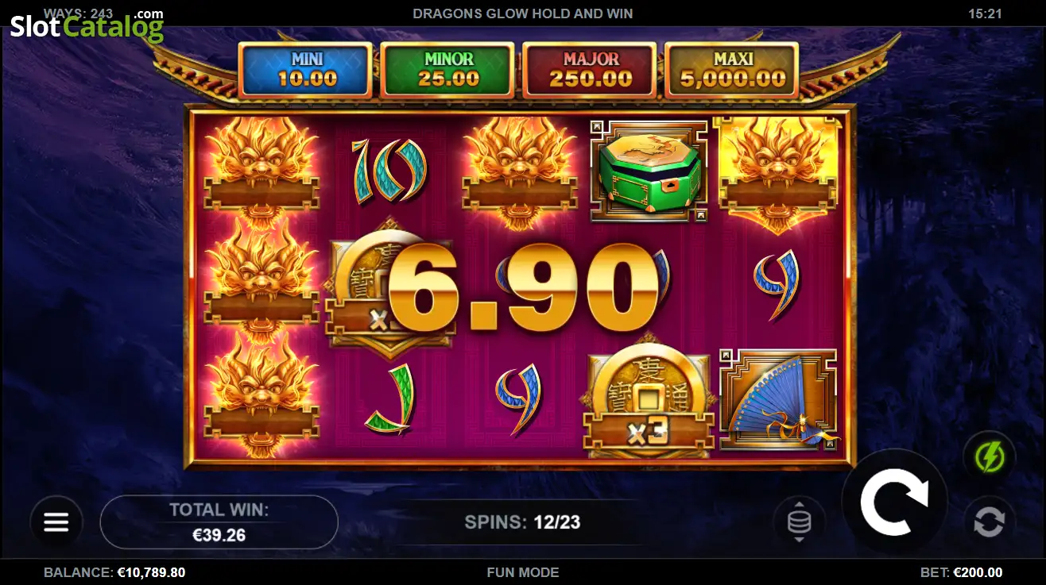Select the MINI 10.00 jackpot panel

(305, 70)
